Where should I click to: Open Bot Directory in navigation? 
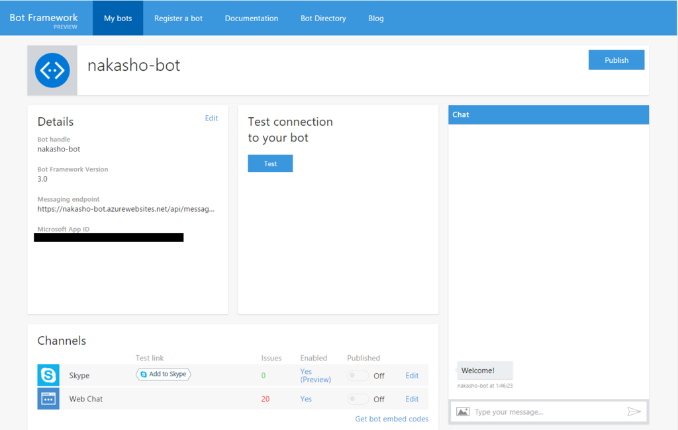pyautogui.click(x=323, y=18)
